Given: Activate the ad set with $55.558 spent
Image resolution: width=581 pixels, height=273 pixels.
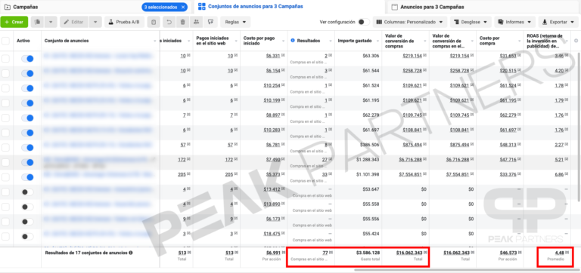Looking at the screenshot, I should [27, 207].
